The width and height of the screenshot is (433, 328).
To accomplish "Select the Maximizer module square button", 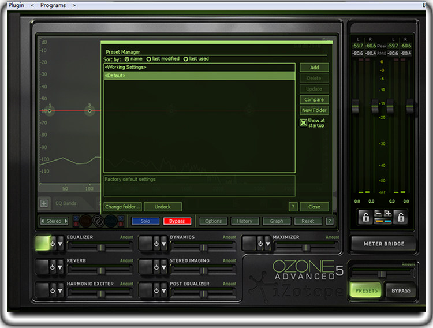I will [249, 244].
